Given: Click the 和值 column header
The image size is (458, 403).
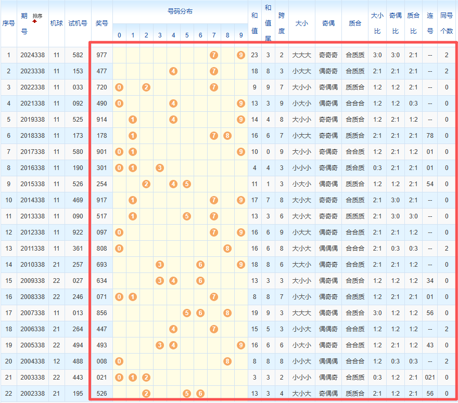Looking at the screenshot, I should [254, 23].
